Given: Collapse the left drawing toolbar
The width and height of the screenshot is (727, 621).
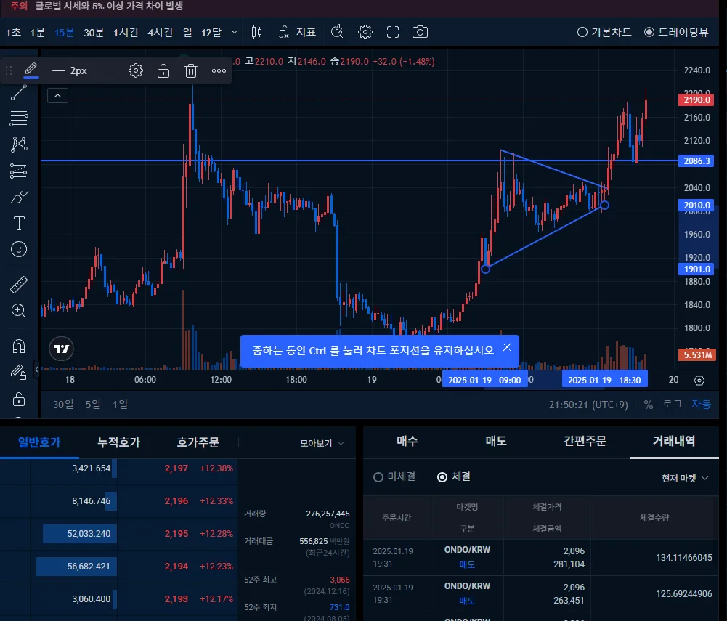Looking at the screenshot, I should point(36,369).
